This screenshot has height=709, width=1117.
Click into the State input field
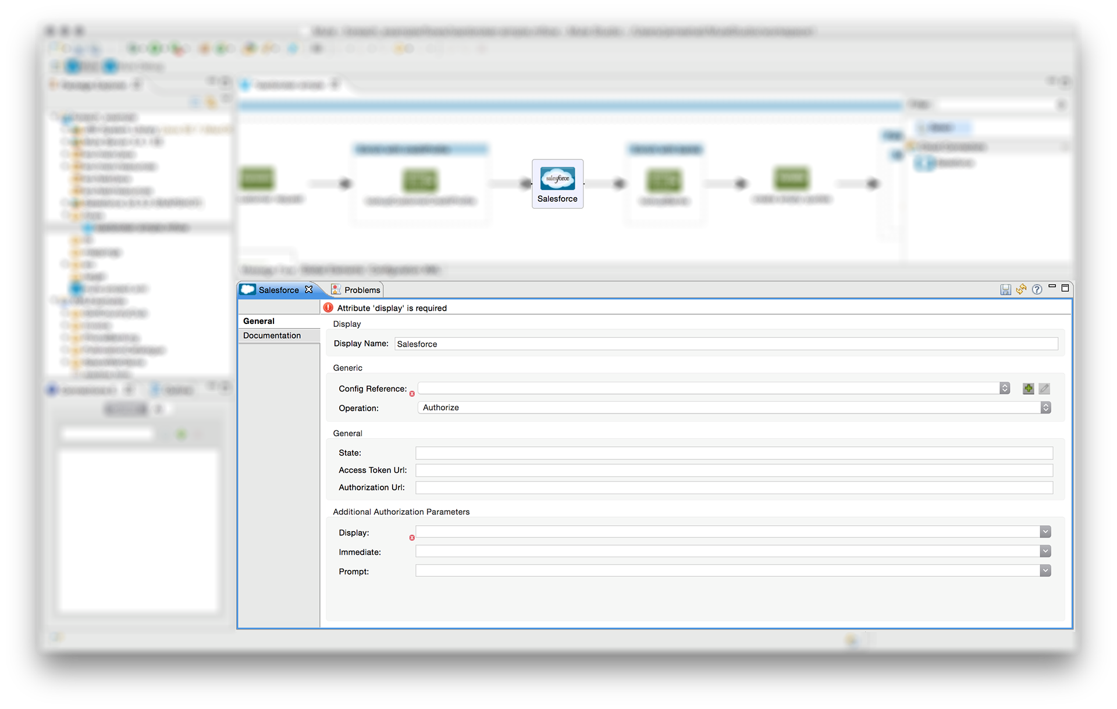point(734,453)
